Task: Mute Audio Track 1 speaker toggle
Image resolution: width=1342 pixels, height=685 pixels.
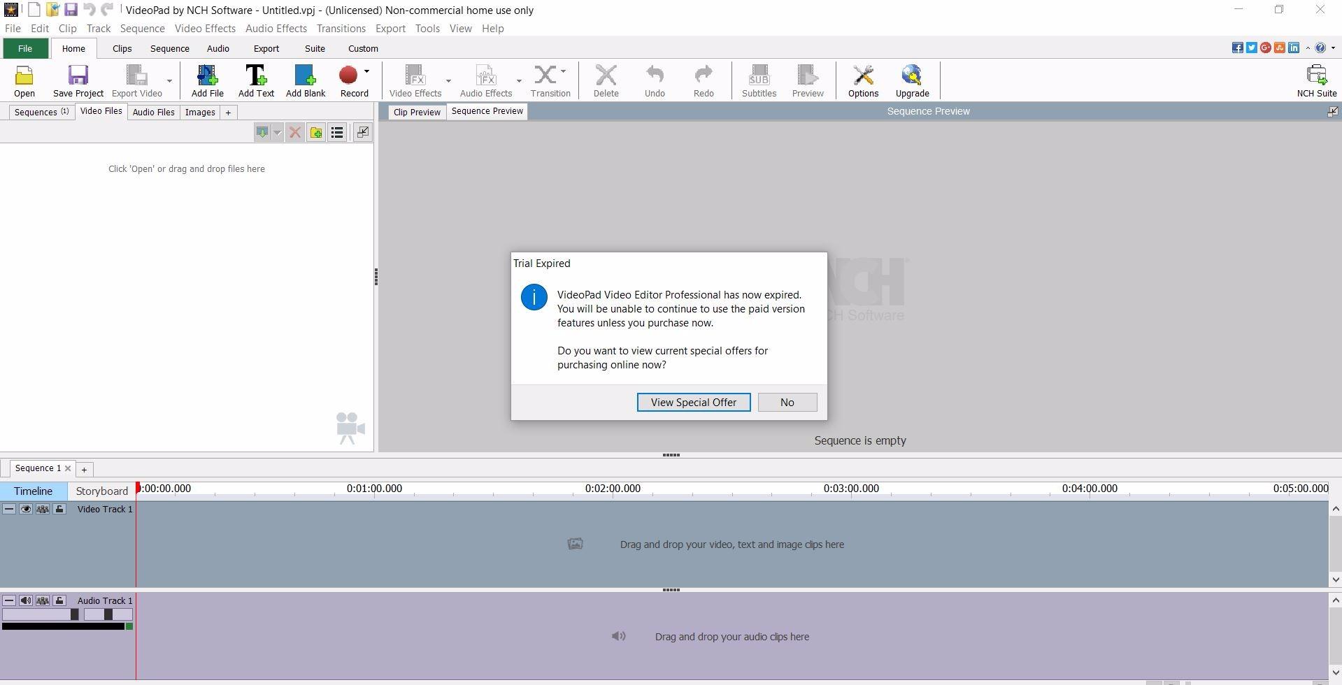Action: (x=26, y=600)
